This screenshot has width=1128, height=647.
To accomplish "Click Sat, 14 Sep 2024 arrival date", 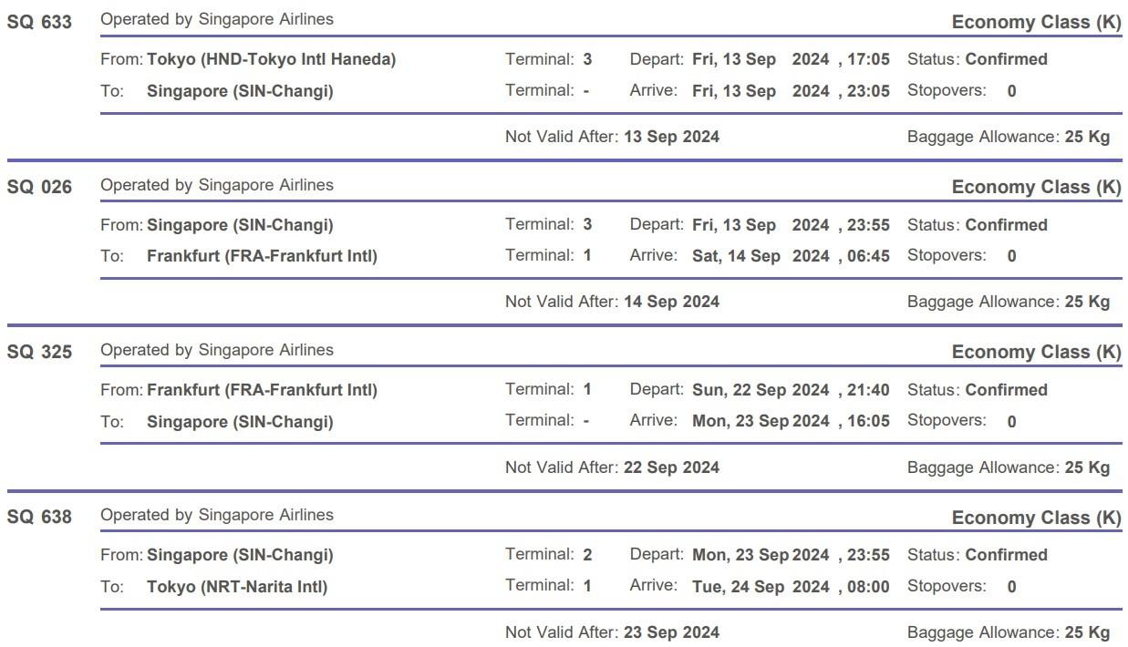I will (x=761, y=256).
